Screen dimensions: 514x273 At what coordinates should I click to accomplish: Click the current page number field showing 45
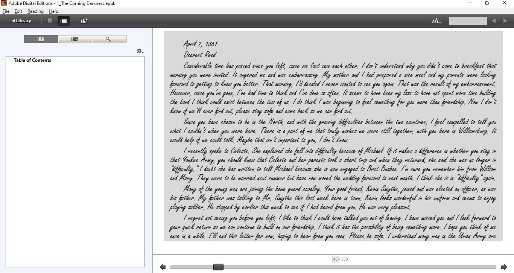pos(335,259)
